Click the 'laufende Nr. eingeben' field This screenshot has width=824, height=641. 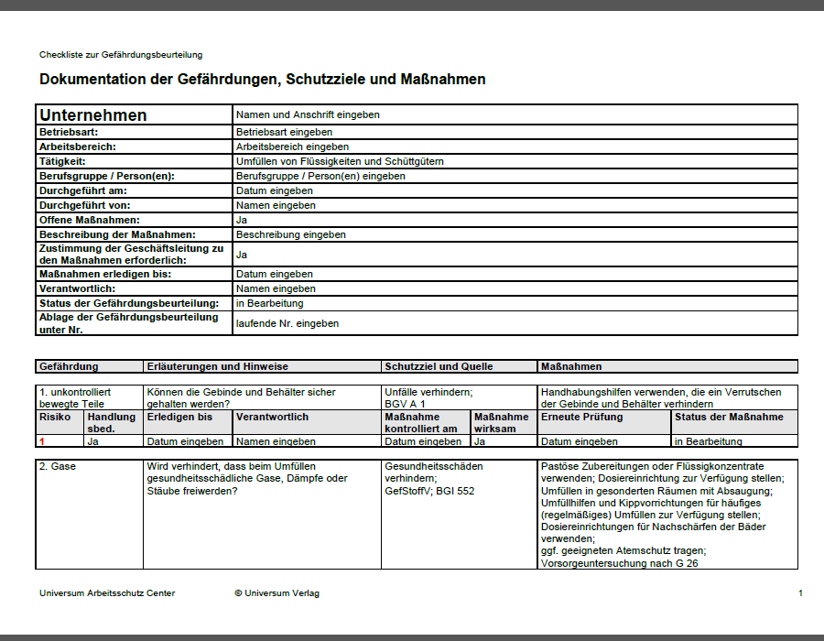515,323
